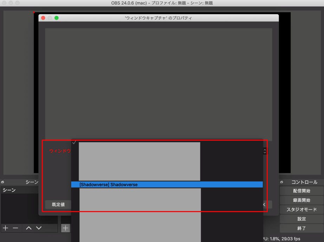This screenshot has height=242, width=324.
Task: Remove the scene with minus icon
Action: (15, 228)
